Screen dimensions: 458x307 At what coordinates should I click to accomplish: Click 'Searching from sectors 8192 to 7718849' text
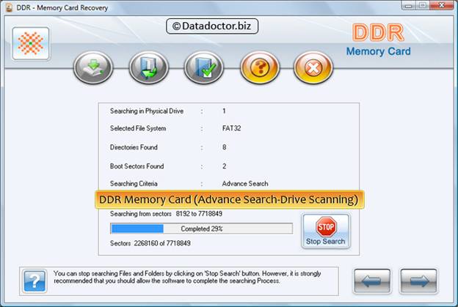tap(166, 214)
